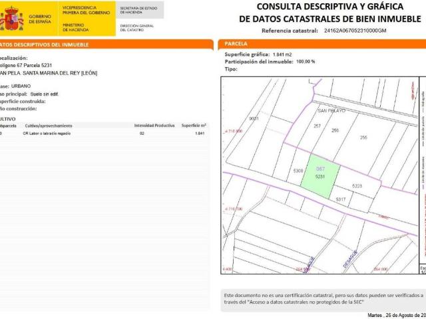
Task: Click the CR Labor o labradío regadío cell
Action: point(47,134)
